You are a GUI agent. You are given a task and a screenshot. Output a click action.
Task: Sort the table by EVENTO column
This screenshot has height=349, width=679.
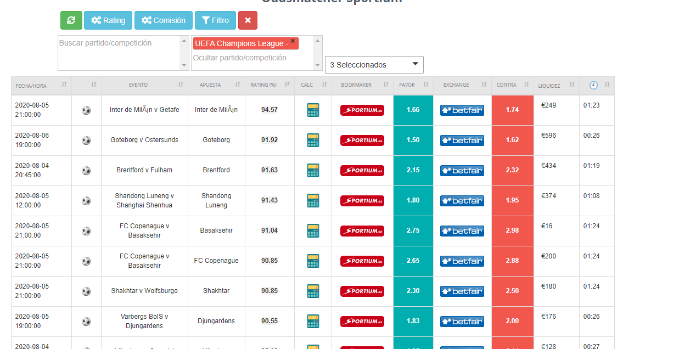point(144,85)
